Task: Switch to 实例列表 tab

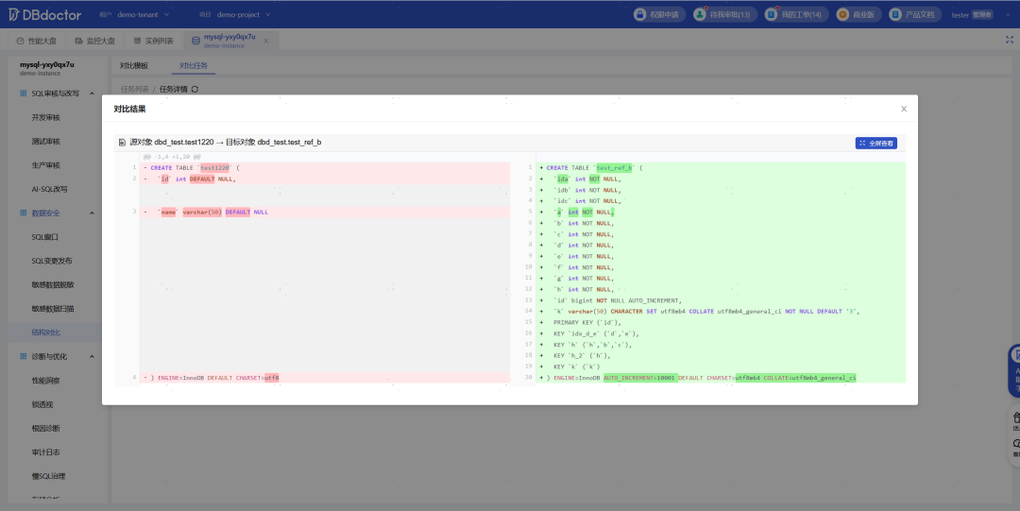Action: [x=154, y=41]
